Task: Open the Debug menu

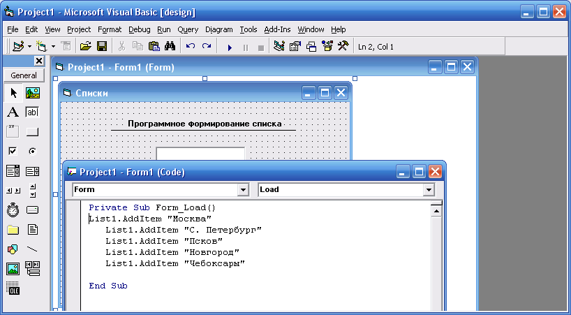Action: [x=139, y=29]
